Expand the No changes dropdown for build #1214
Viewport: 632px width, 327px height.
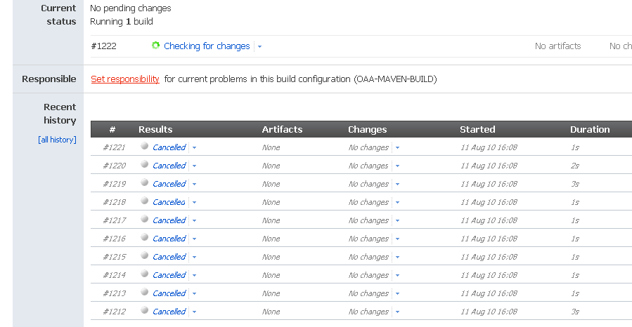397,275
